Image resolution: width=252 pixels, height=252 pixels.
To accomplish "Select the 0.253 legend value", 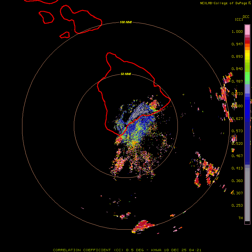I will click(x=237, y=206).
